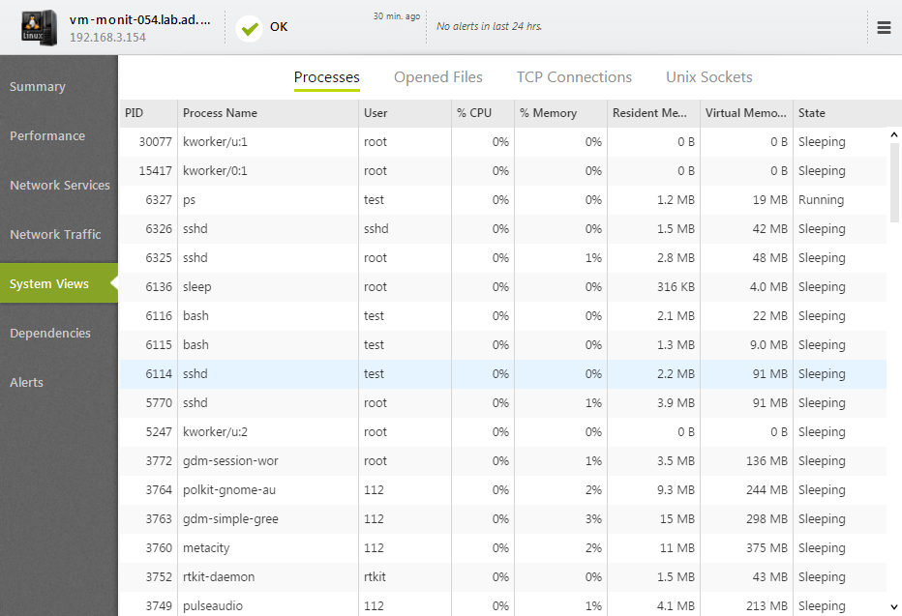Screen dimensions: 902x616
Task: Select the pulseaudio process
Action: (x=502, y=605)
